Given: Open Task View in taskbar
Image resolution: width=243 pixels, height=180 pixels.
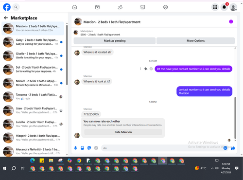Looking at the screenshot, I should [23, 168].
